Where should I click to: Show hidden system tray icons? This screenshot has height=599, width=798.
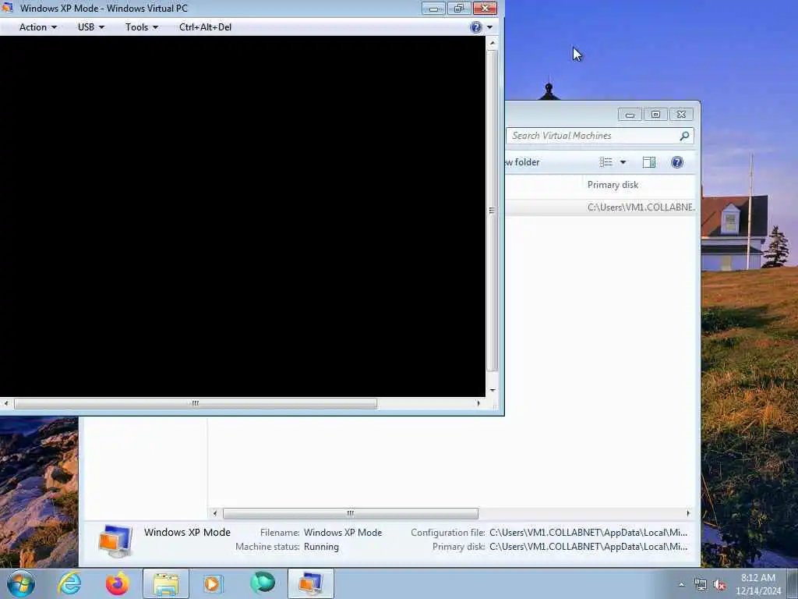click(681, 584)
